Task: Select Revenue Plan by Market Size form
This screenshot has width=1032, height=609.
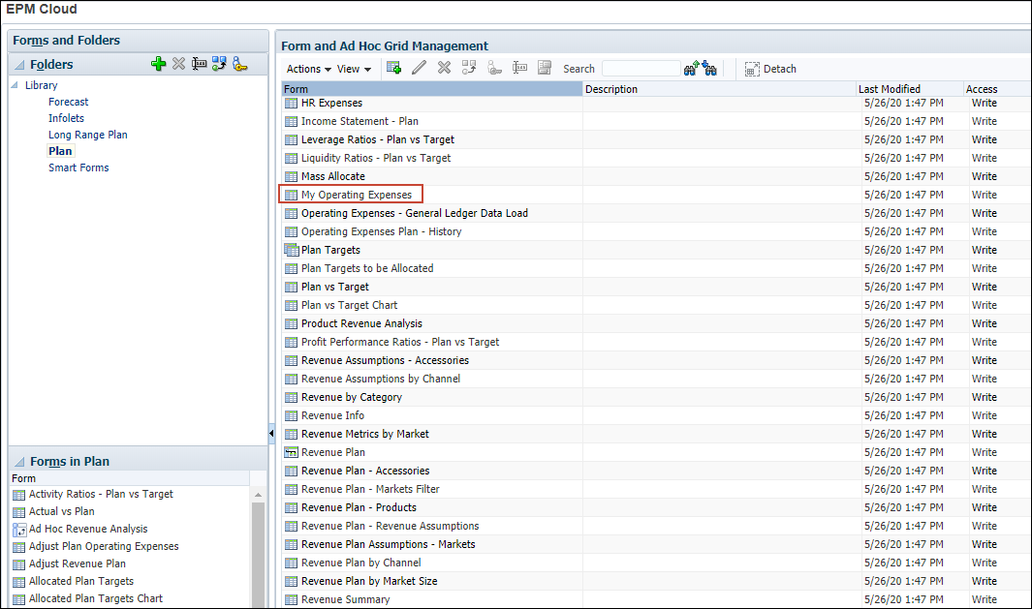Action: 369,581
